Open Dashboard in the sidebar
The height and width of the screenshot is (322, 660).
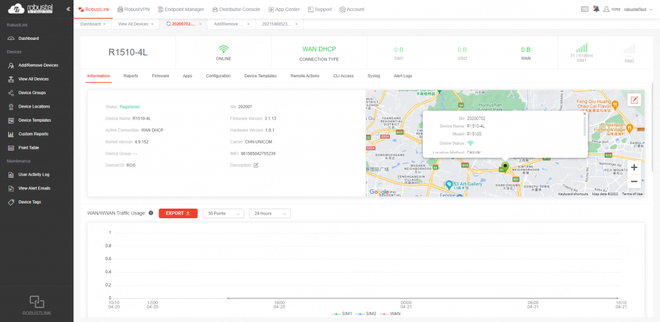(28, 38)
